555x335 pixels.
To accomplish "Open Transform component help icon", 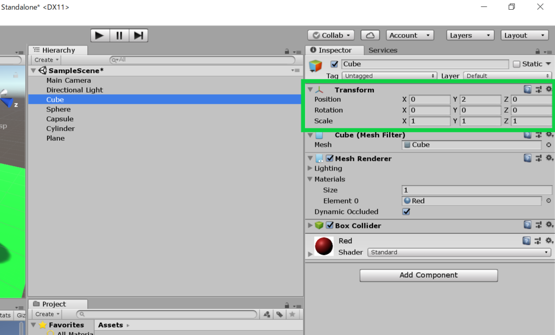I will (x=527, y=89).
